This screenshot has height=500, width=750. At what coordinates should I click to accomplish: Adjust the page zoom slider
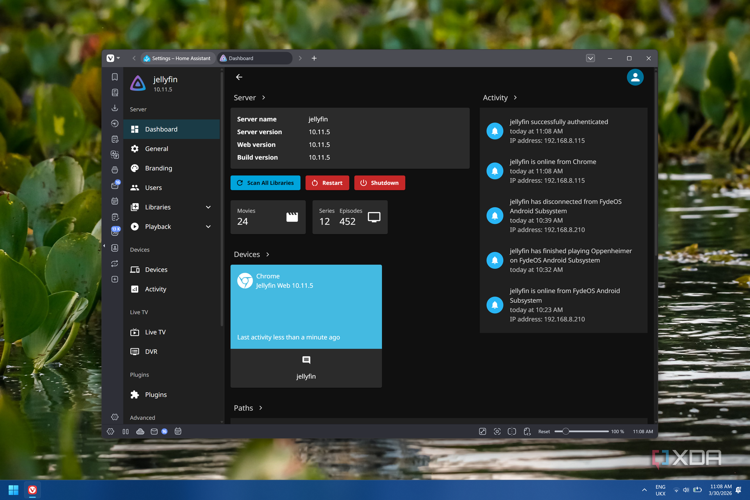click(x=565, y=431)
